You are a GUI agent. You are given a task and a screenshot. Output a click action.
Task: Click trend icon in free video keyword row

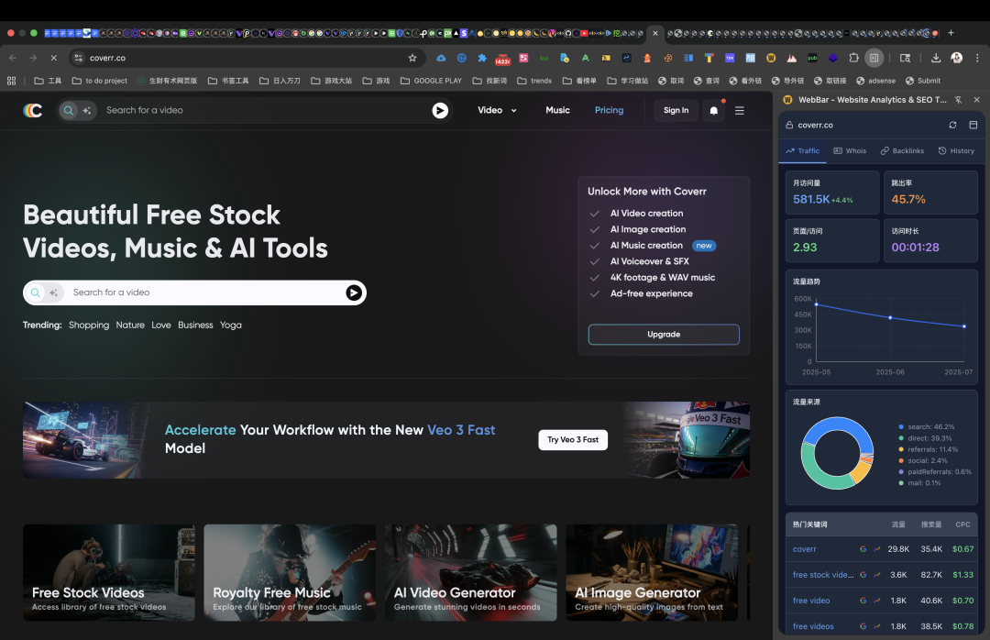click(877, 601)
